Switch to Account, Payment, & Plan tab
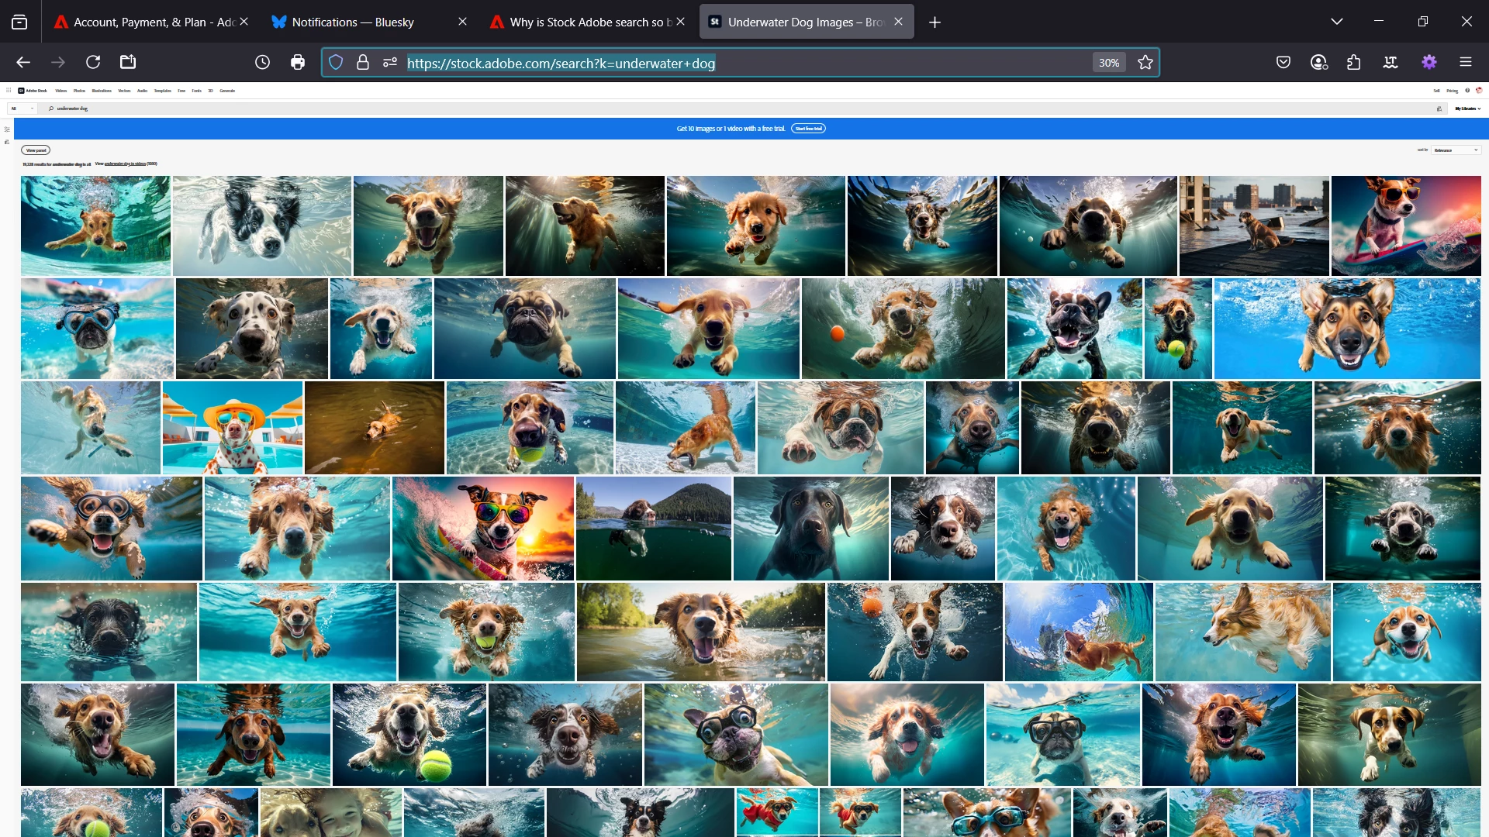Viewport: 1489px width, 837px height. pos(143,22)
